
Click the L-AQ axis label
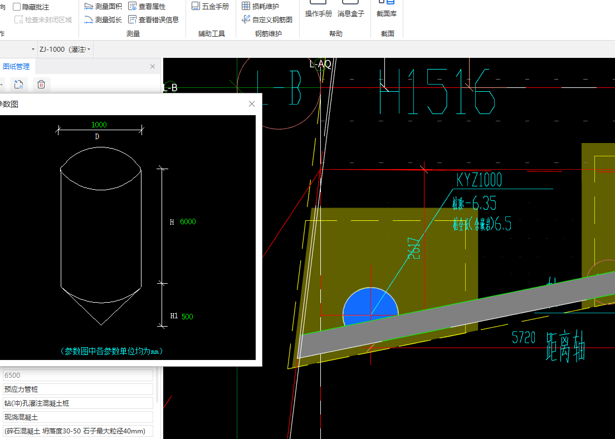pos(320,64)
